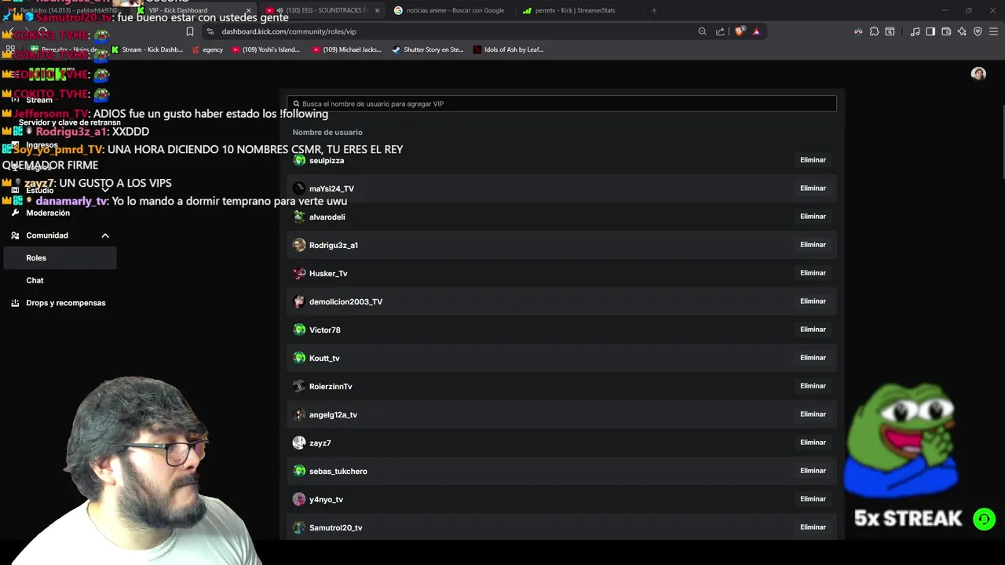Open the egency bookmark
This screenshot has width=1005, height=565.
[x=208, y=49]
